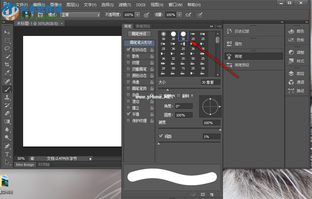The height and width of the screenshot is (199, 312).
Task: Enable the Scattering (散布) checkbox
Action: coord(128,56)
